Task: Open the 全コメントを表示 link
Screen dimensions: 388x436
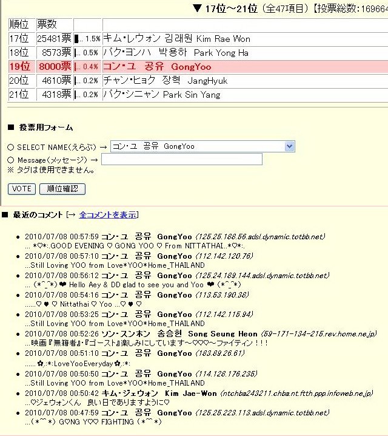Action: 109,215
